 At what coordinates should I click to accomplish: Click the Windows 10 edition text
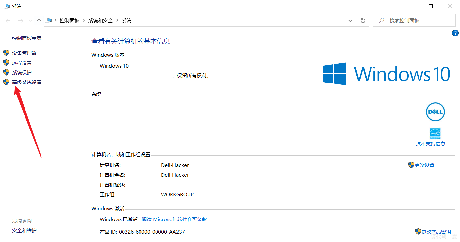114,66
